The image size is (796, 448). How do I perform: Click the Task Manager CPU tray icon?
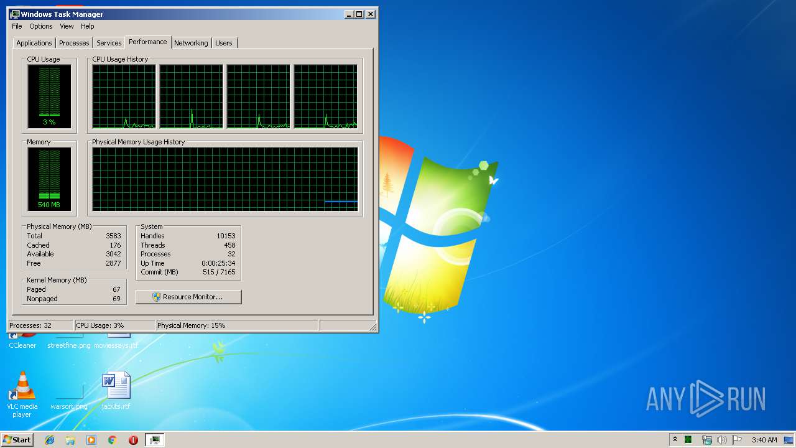[x=688, y=440]
